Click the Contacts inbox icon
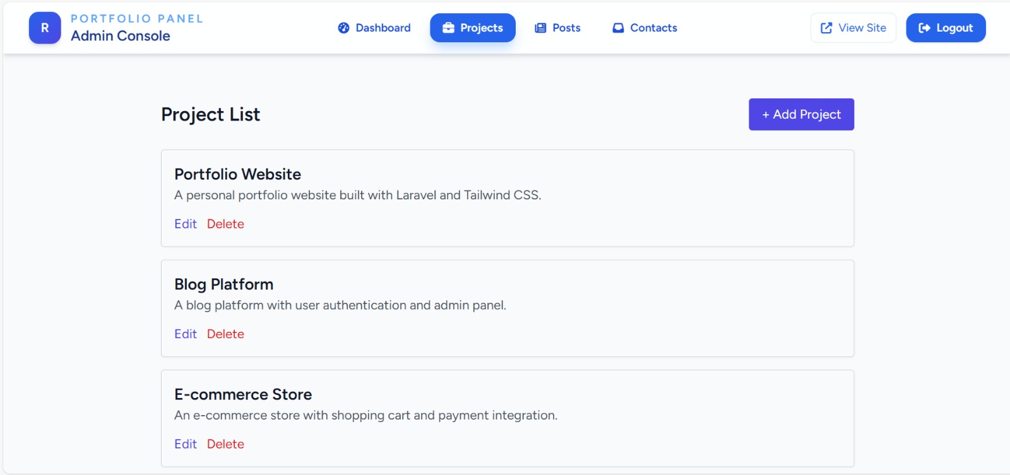Screen dimensions: 1010x475 [618, 28]
